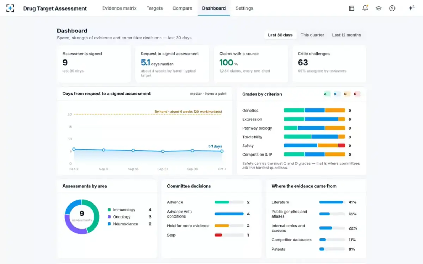Click the 'Where the evidence came from' heading
This screenshot has width=423, height=264.
coord(304,186)
